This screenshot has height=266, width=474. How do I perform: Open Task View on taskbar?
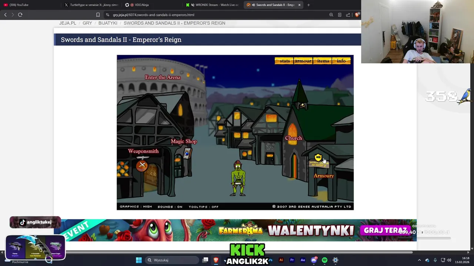205,260
